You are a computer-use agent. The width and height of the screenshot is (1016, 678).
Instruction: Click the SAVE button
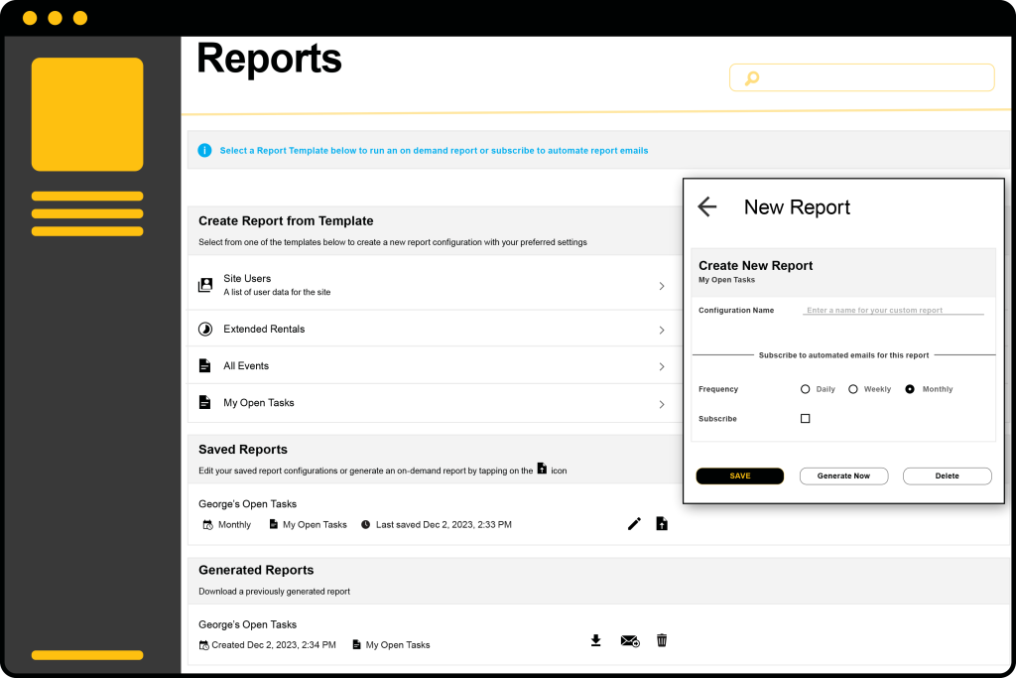tap(739, 475)
